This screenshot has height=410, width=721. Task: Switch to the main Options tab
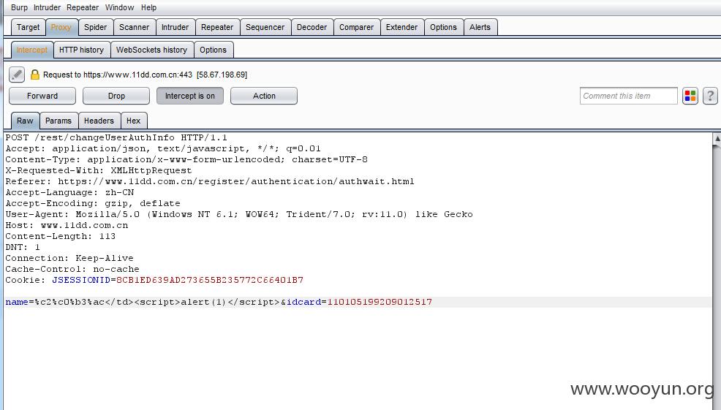pyautogui.click(x=443, y=27)
